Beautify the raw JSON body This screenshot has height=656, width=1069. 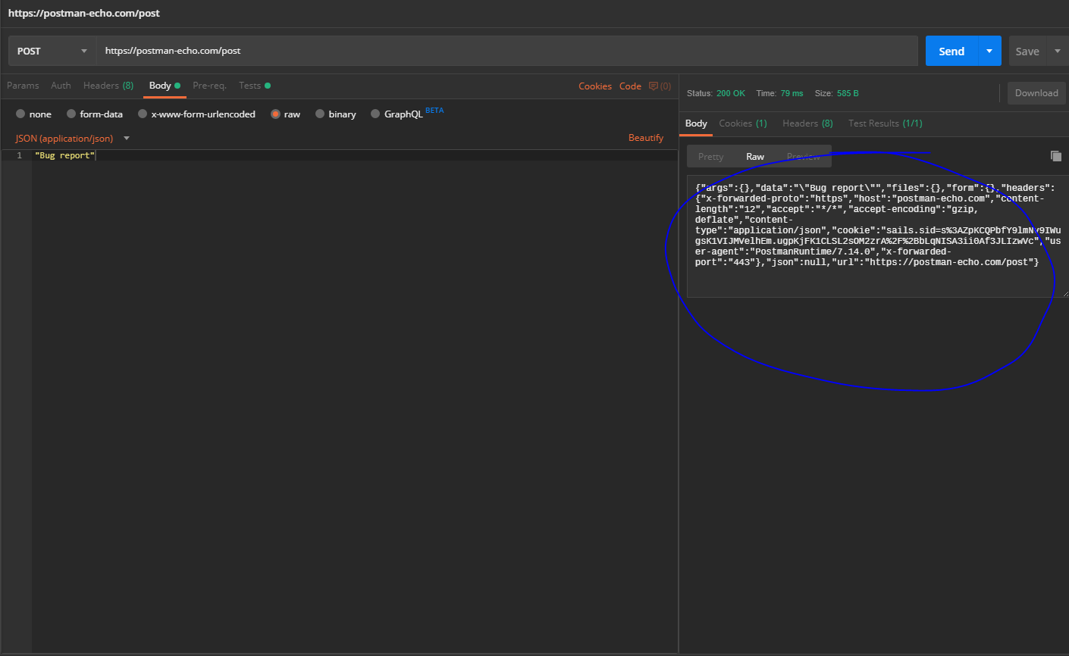(645, 137)
